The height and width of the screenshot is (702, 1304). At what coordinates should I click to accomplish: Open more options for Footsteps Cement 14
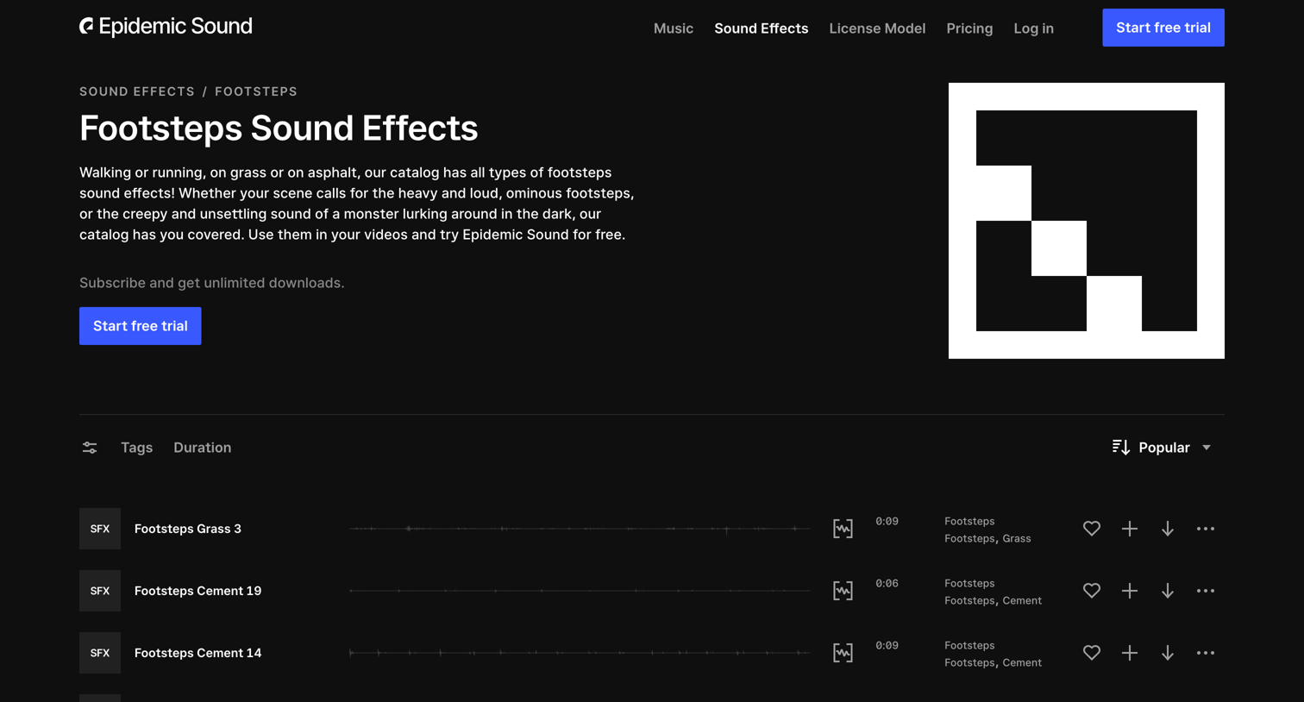coord(1206,653)
